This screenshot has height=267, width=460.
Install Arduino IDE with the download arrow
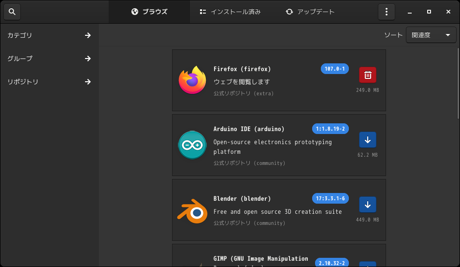368,140
